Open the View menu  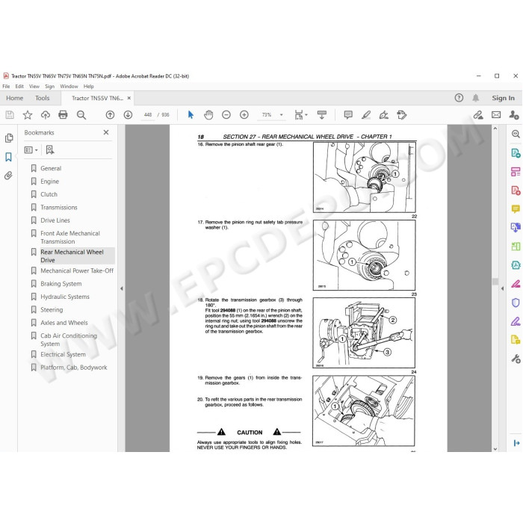coord(34,87)
